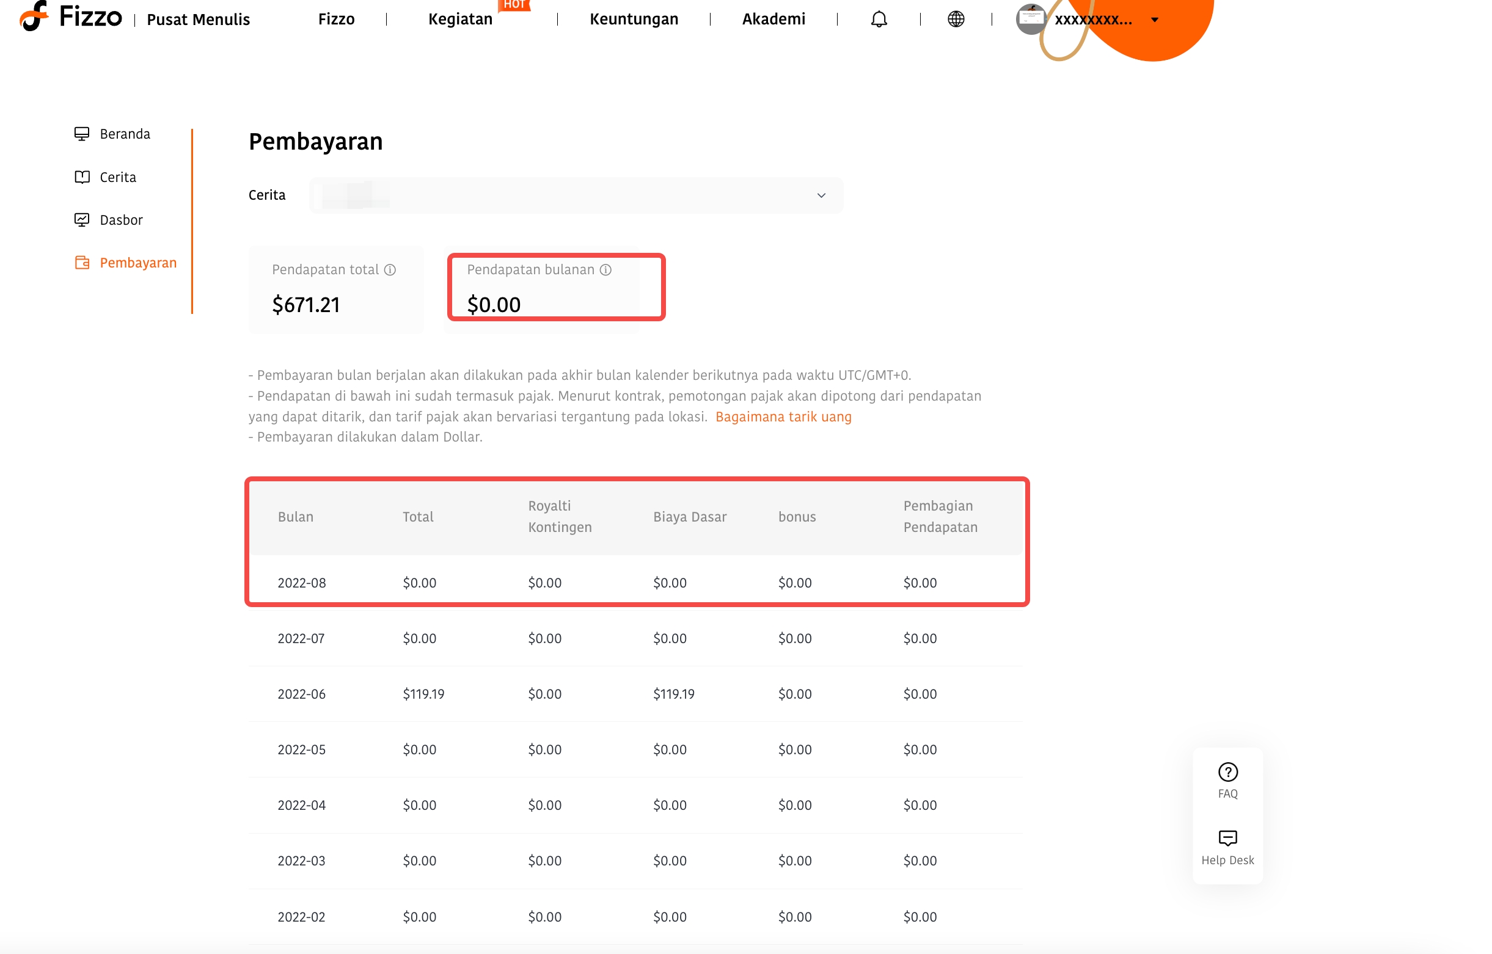Open the language globe icon
Viewport: 1492px width, 954px height.
tap(956, 19)
